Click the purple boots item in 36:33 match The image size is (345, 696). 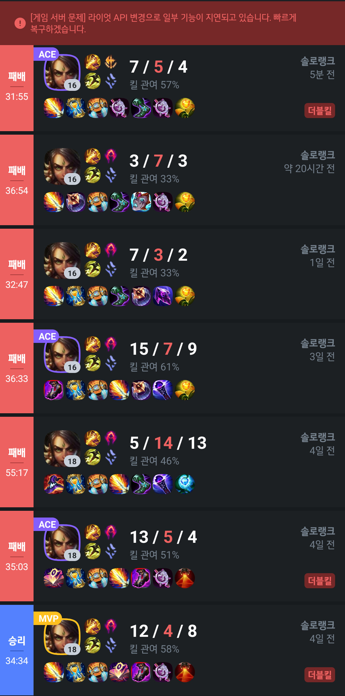pos(54,390)
